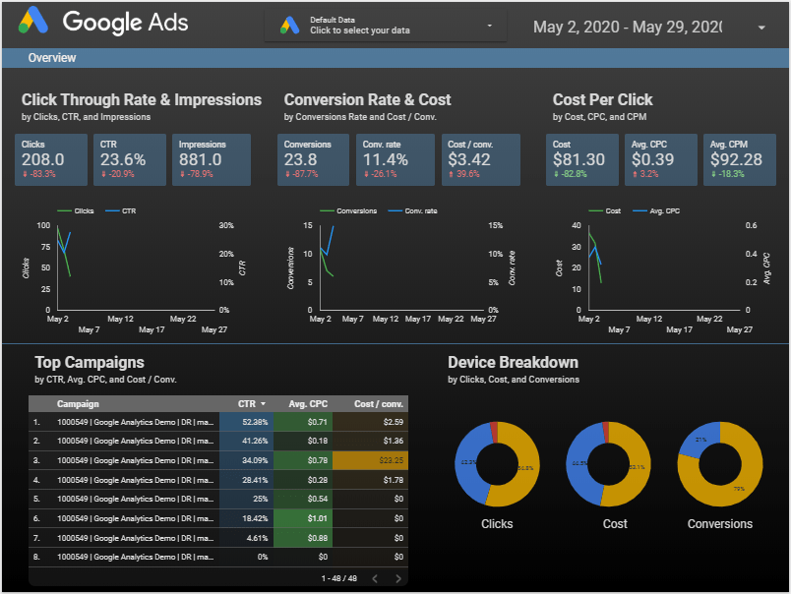This screenshot has height=594, width=791.
Task: Sort table by Avg. CPC column header
Action: (x=308, y=404)
